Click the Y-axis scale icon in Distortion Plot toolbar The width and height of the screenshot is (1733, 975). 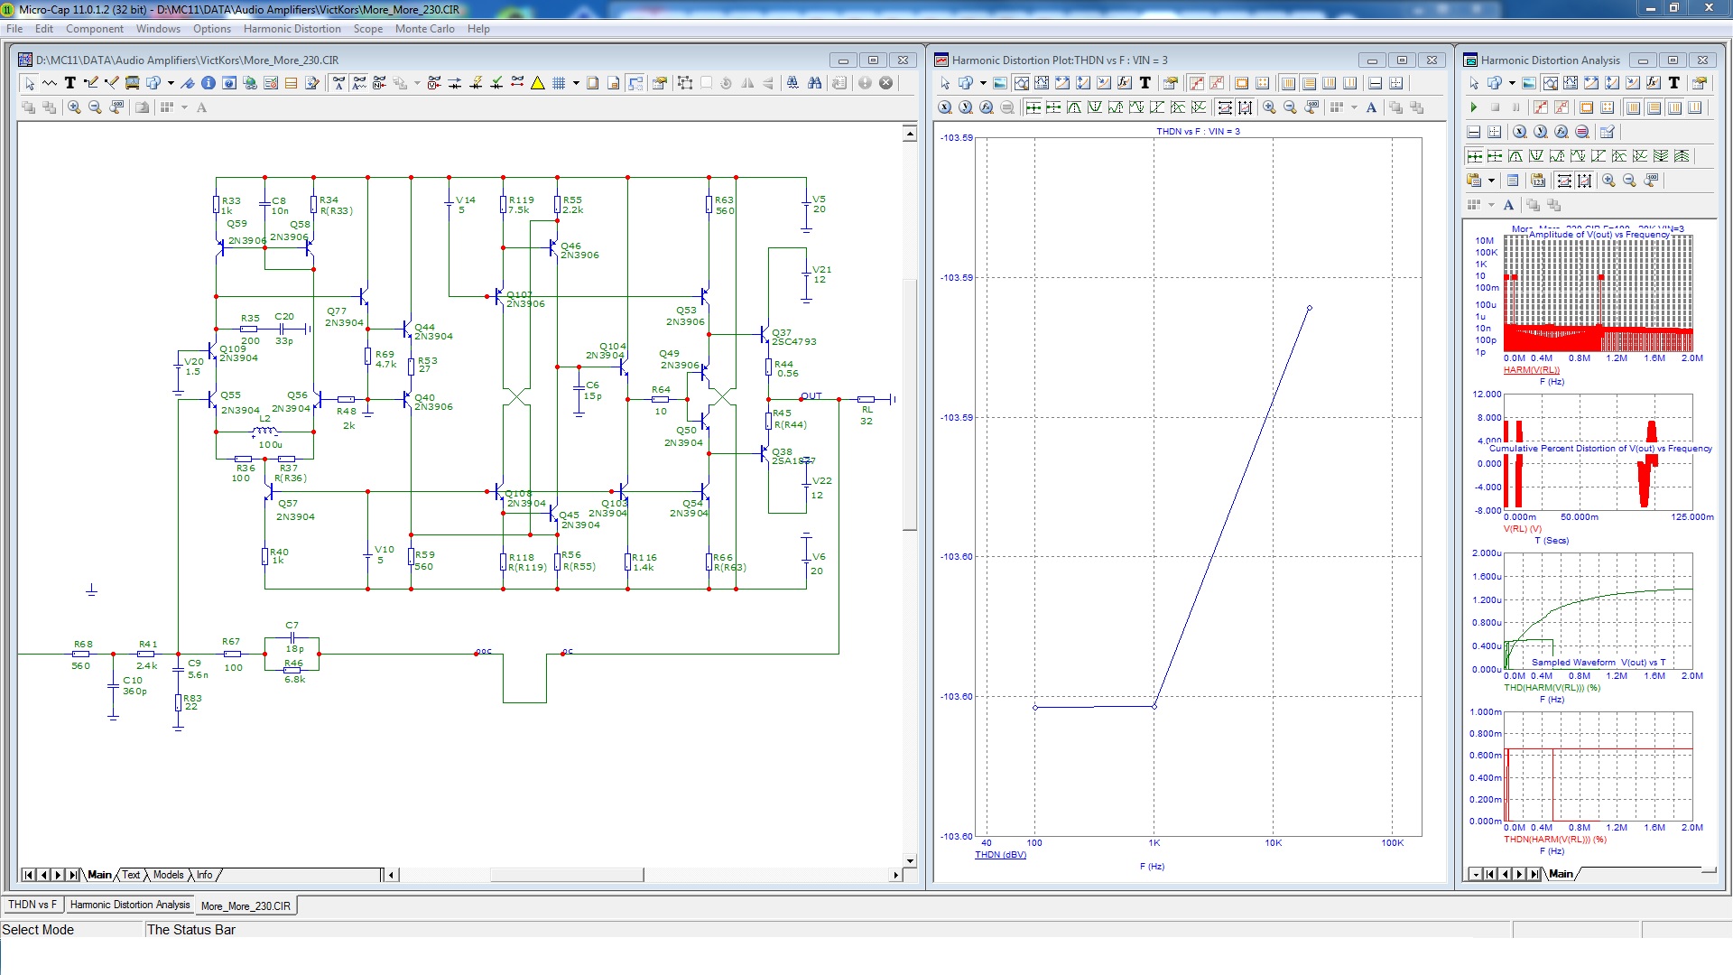coord(965,107)
